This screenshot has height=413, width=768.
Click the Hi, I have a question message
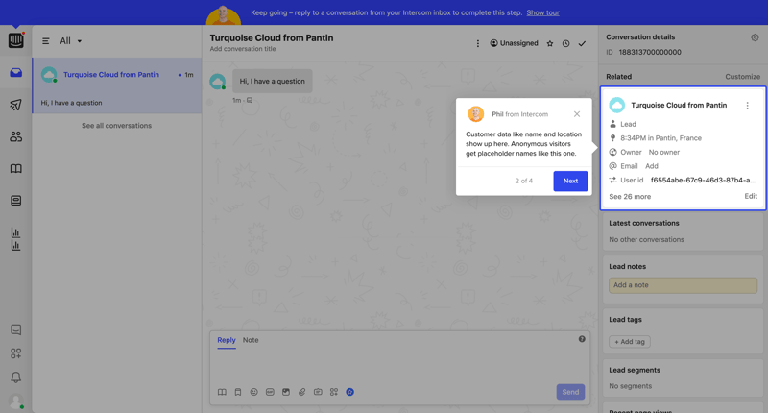(x=272, y=82)
